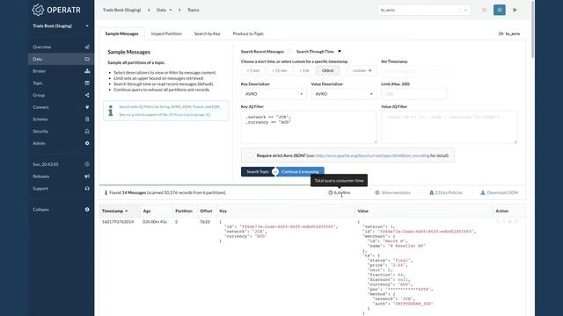Click the Operatr gear logo

[x=38, y=10]
